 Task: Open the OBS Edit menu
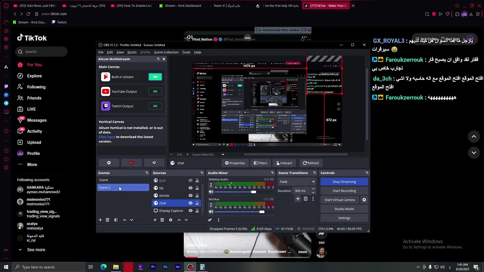[110, 52]
